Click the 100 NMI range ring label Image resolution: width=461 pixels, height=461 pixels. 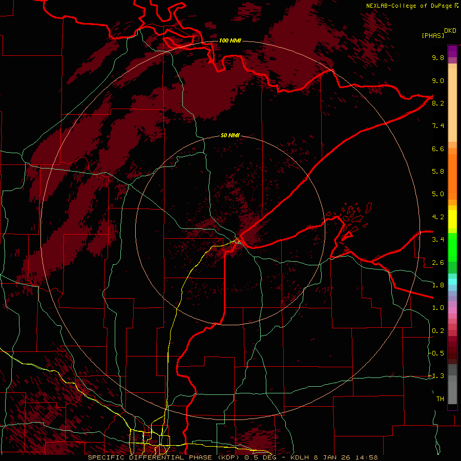tap(230, 40)
